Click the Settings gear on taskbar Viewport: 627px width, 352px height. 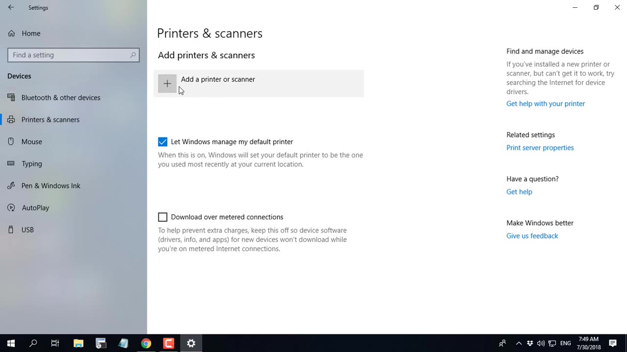pos(191,343)
